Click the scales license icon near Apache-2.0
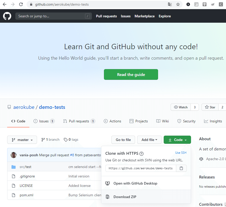Viewport: 226px width, 207px height. 201,159
